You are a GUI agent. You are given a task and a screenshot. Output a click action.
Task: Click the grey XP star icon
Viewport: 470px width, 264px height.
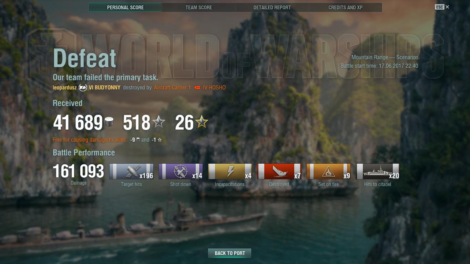click(x=159, y=122)
